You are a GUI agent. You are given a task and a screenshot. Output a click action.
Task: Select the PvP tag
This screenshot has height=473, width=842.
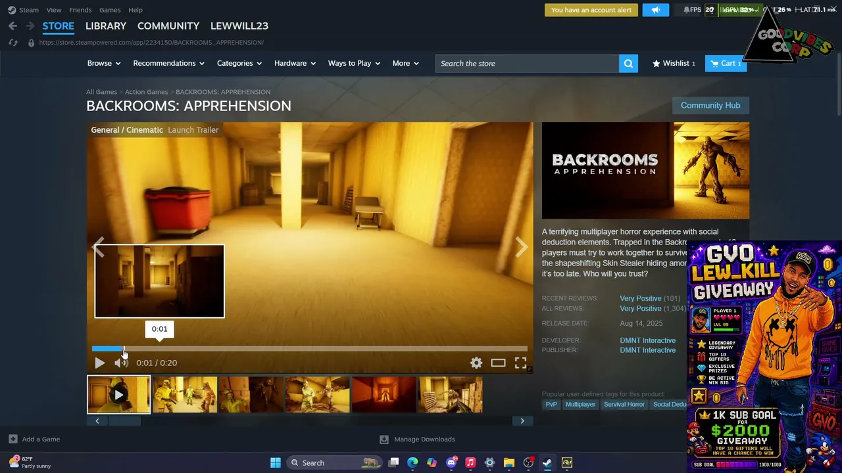[x=551, y=405]
